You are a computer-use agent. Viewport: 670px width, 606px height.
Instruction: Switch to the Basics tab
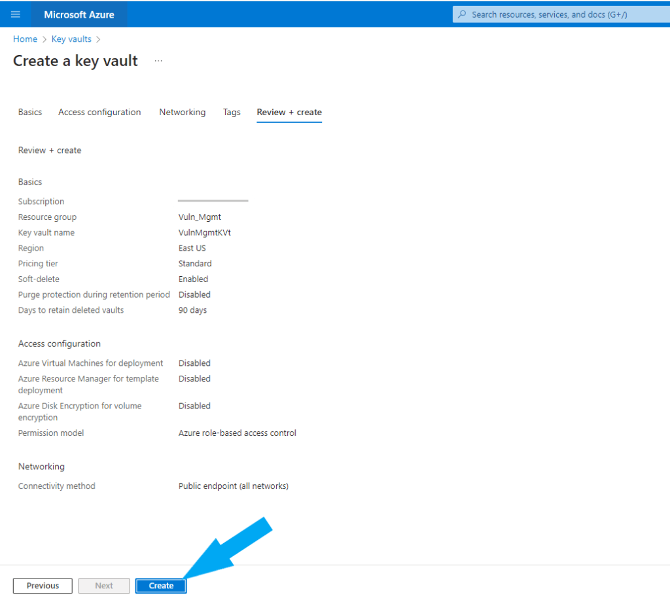coord(30,112)
